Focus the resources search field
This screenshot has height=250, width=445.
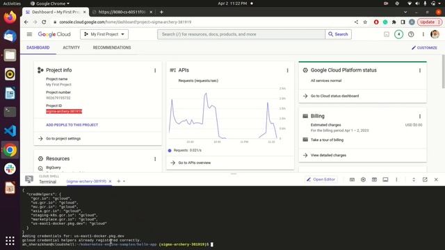coord(241,34)
